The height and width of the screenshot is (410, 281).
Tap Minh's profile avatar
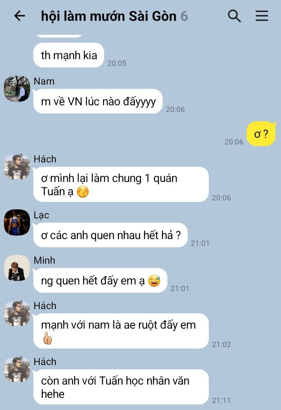[x=17, y=268]
